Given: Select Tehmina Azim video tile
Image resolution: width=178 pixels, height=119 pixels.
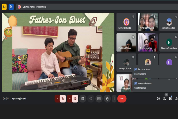Looking at the screenshot, I should (x=148, y=42).
